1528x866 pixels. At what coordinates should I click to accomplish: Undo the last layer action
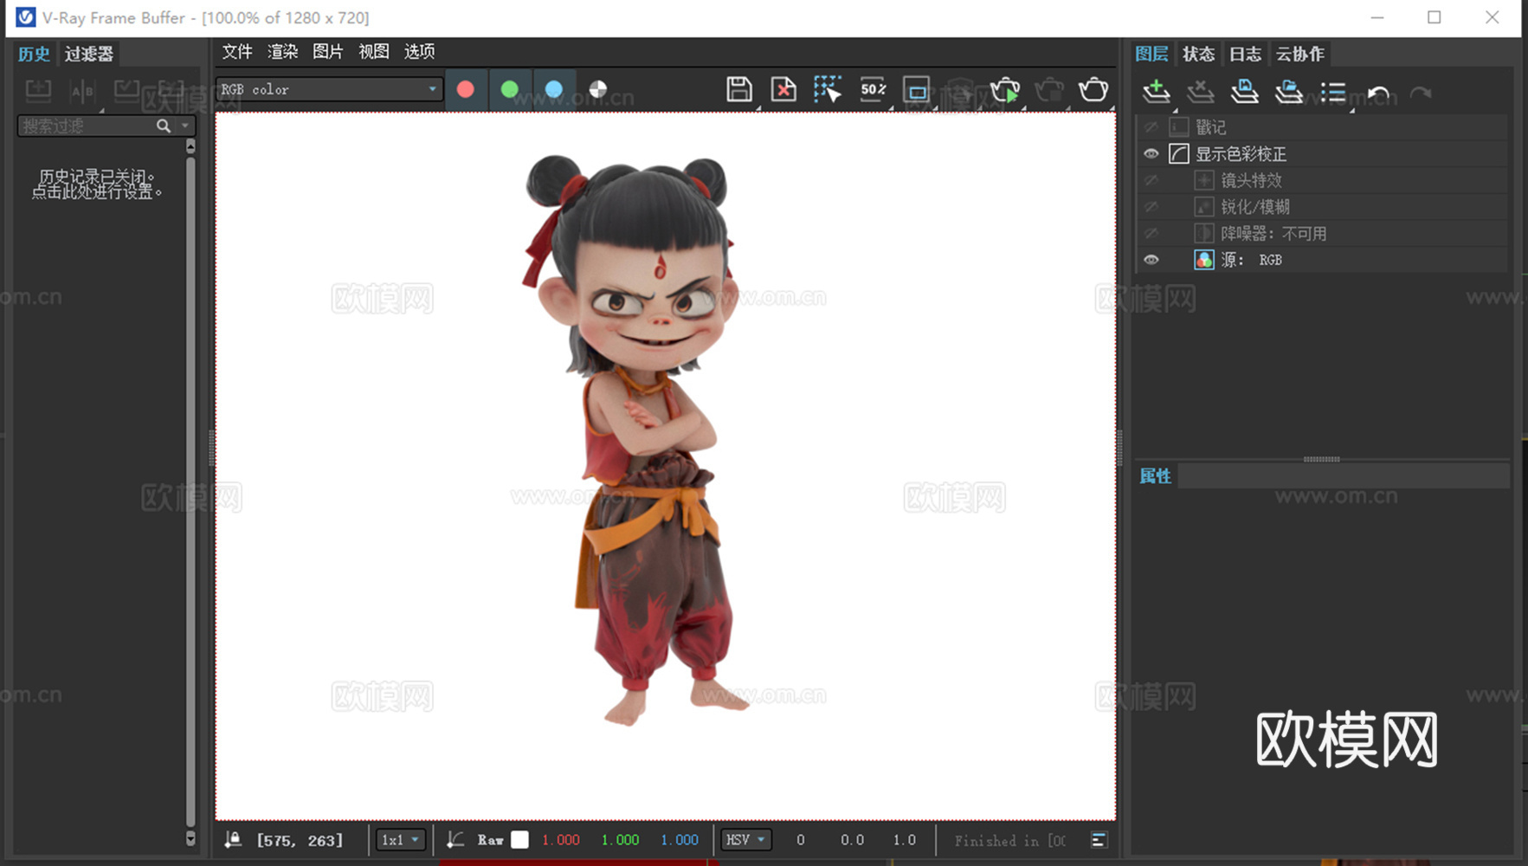coord(1377,92)
